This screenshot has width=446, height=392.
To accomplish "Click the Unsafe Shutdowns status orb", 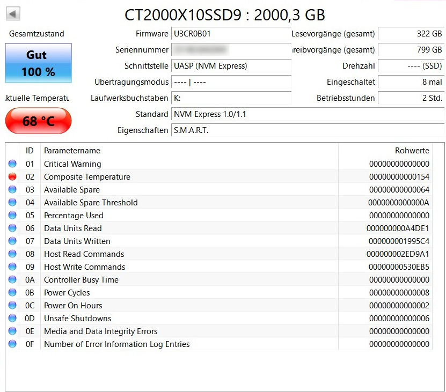I will click(12, 319).
